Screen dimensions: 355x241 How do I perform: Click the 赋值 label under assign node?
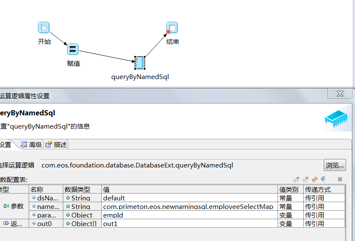(x=74, y=63)
